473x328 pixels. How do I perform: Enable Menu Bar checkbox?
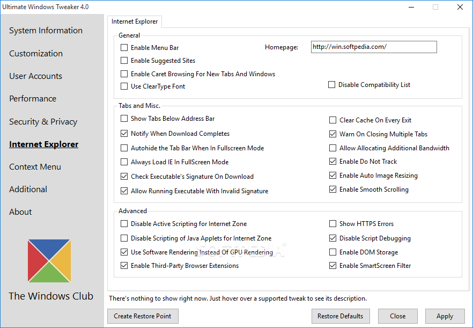tap(124, 47)
